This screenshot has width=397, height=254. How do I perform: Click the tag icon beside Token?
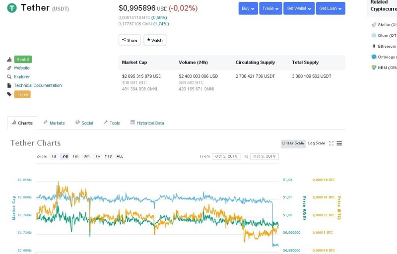coord(9,94)
